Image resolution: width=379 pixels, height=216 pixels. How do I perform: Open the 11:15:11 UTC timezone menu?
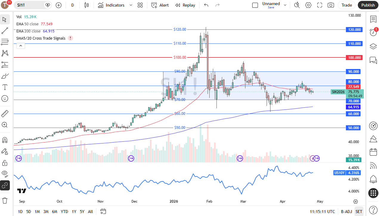[322, 212]
